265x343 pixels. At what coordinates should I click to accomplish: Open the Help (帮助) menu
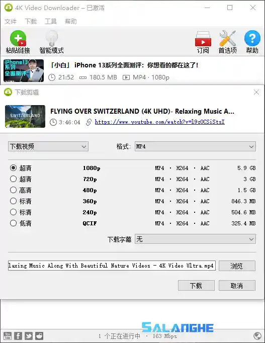71,22
